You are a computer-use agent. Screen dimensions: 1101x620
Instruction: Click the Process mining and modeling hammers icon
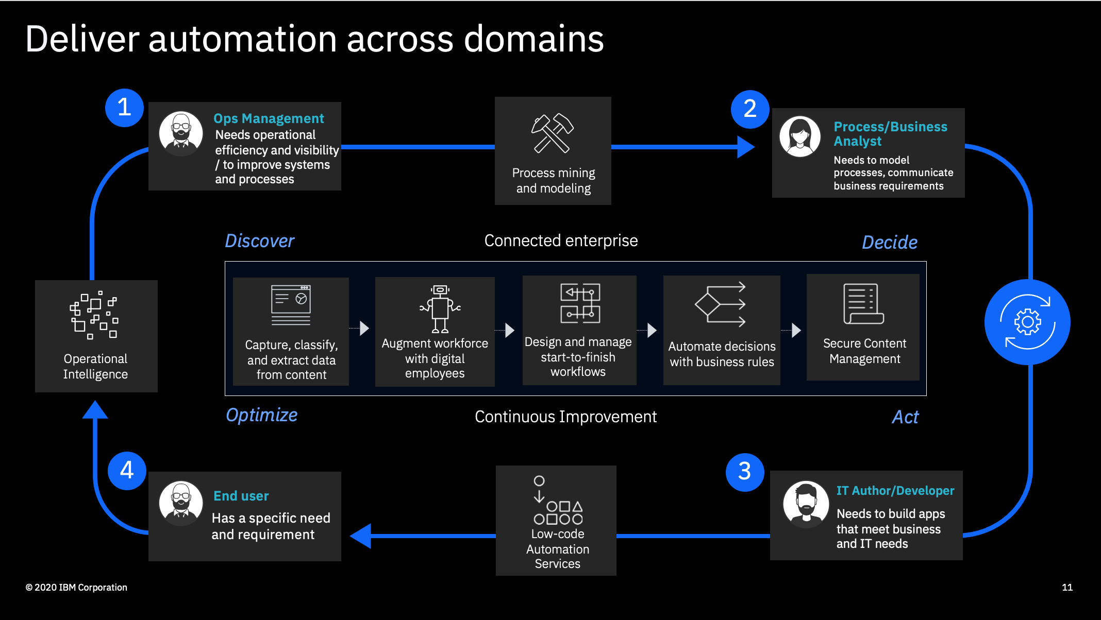(x=553, y=133)
